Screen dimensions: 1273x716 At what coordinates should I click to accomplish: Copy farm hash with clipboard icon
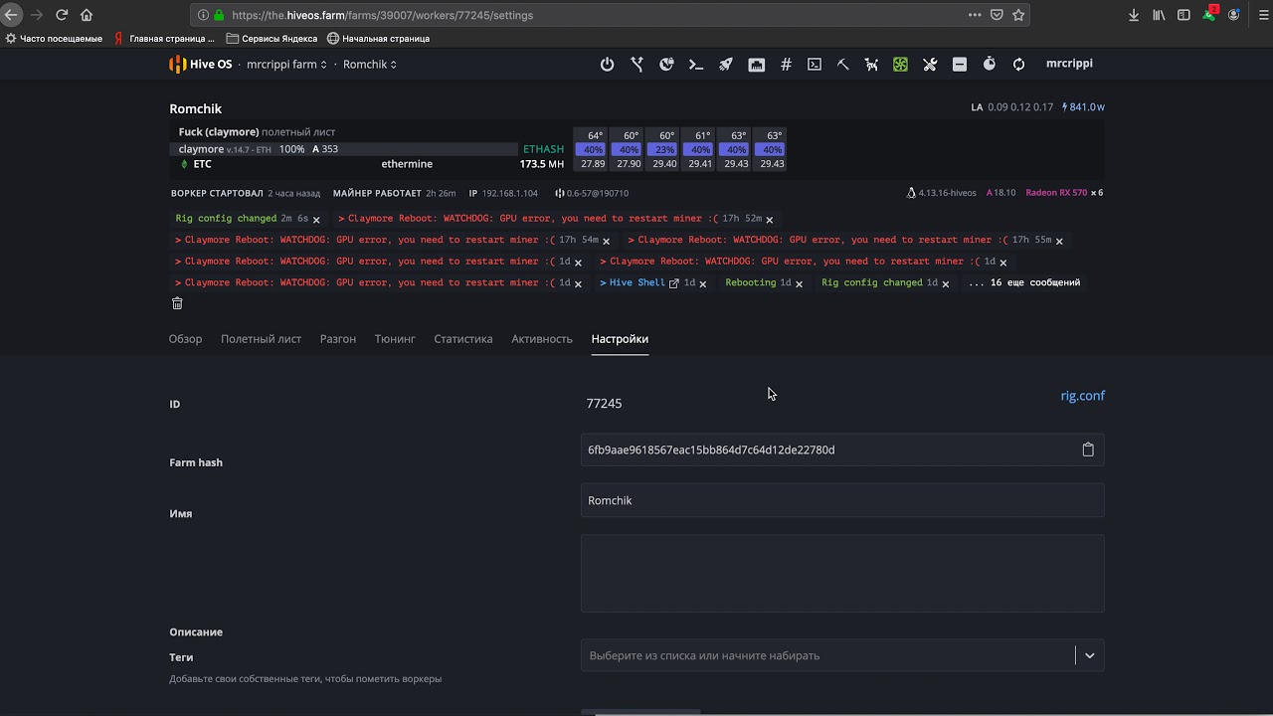[x=1088, y=449]
